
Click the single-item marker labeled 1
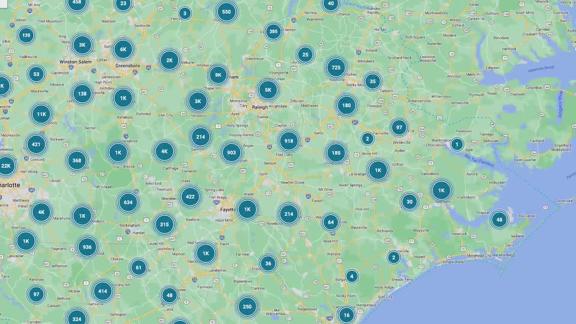pyautogui.click(x=457, y=144)
